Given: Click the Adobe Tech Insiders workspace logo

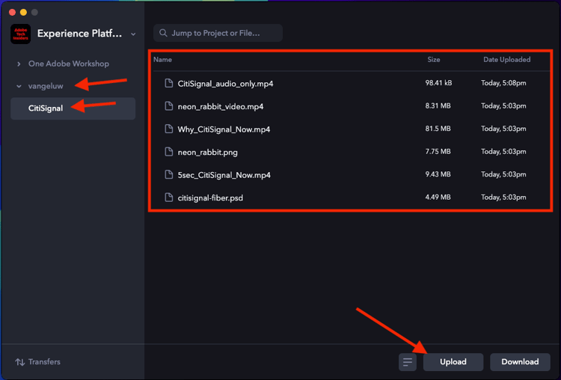Looking at the screenshot, I should [x=21, y=34].
